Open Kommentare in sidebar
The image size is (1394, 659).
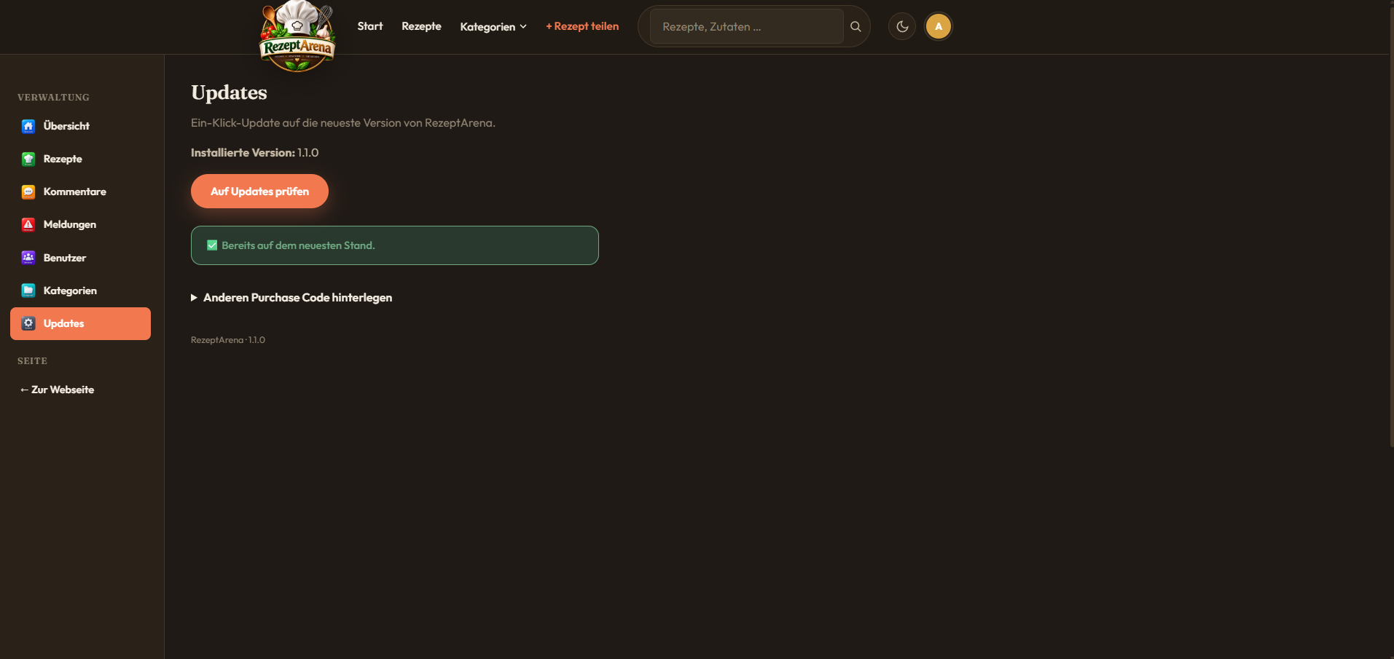pyautogui.click(x=80, y=192)
